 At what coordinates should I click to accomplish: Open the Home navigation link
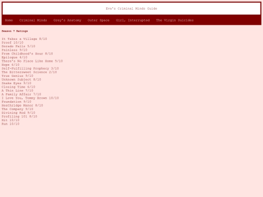pos(9,20)
